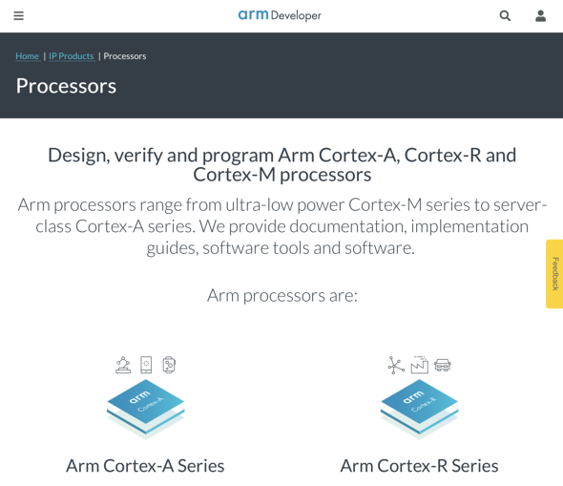Screen dimensions: 563x486
Task: Open the hamburger navigation menu
Action: pos(19,16)
